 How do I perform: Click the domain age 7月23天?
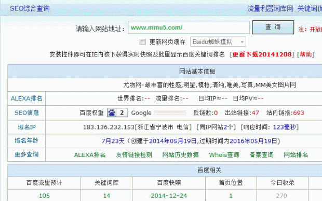(113, 141)
